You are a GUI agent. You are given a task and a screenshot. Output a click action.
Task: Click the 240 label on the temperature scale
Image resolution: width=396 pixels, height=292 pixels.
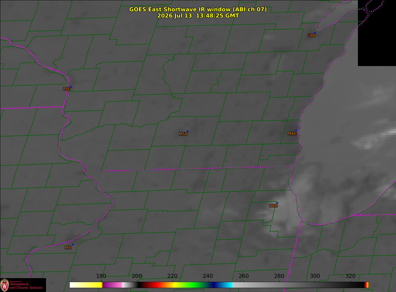pos(208,276)
